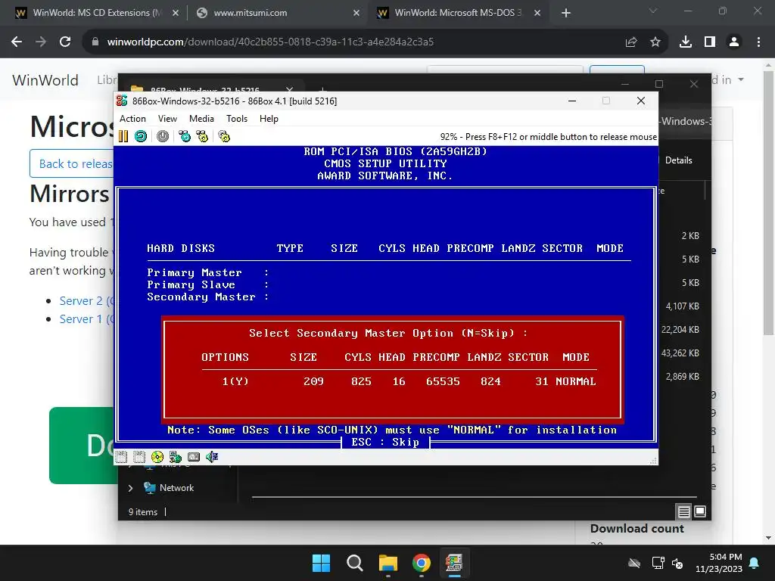Select Network in Explorer sidebar
The image size is (775, 581).
[176, 488]
